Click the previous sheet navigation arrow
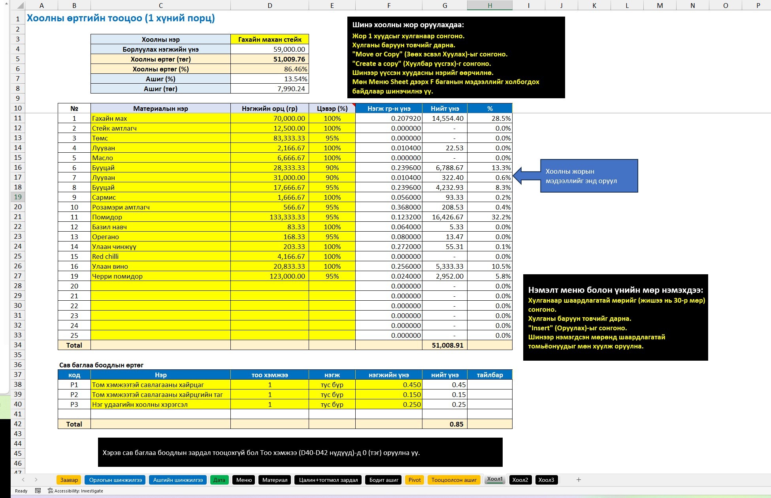The image size is (771, 498). click(x=23, y=480)
